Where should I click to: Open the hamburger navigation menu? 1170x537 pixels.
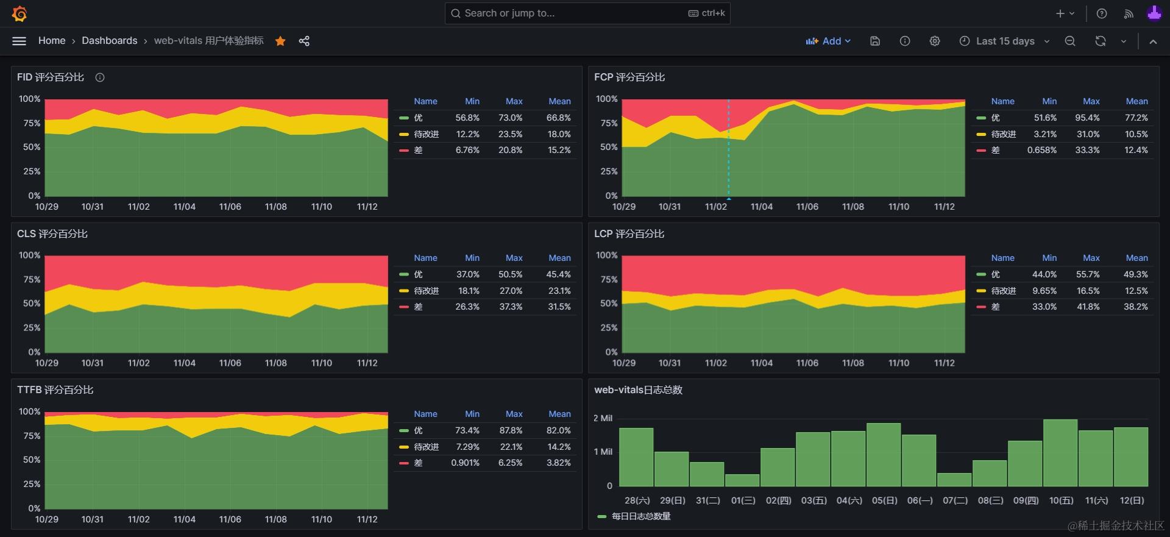coord(19,41)
